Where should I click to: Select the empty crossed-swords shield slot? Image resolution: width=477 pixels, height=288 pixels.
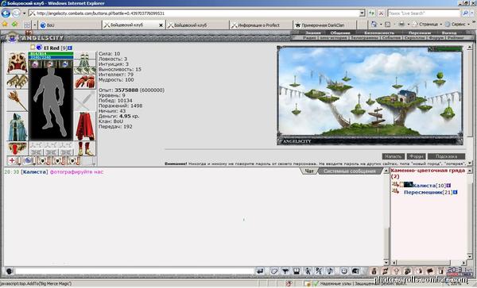tap(85, 101)
